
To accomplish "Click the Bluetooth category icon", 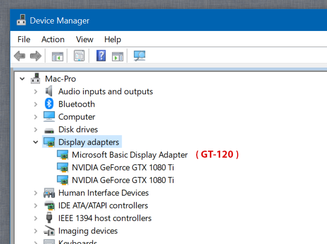I will [x=49, y=104].
